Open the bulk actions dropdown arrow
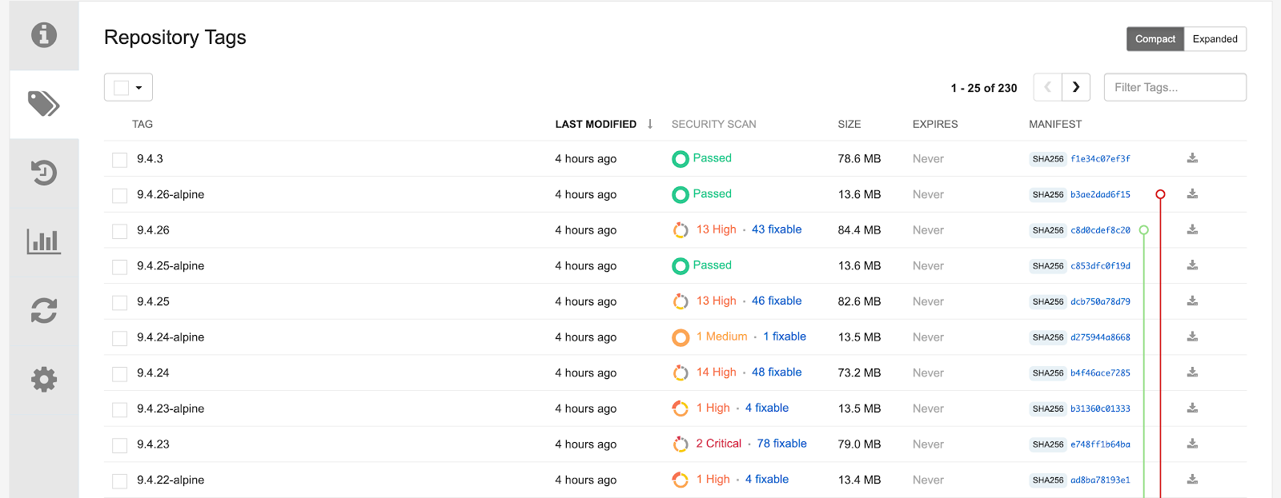1281x498 pixels. click(x=139, y=86)
